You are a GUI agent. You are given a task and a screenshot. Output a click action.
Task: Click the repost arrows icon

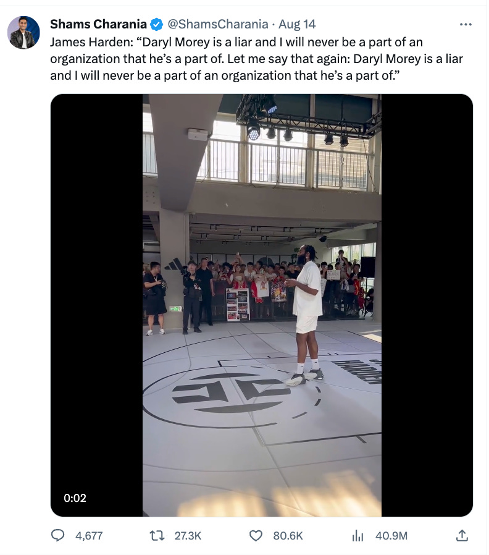coord(157,536)
